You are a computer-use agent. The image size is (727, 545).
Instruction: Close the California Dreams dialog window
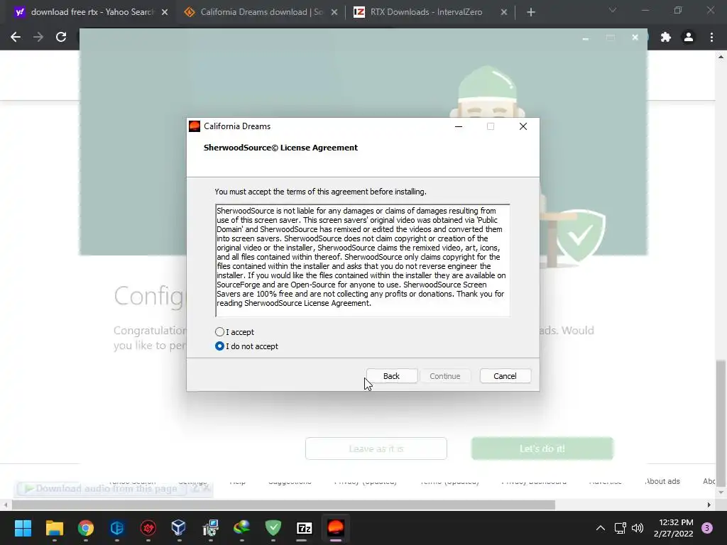(x=523, y=126)
